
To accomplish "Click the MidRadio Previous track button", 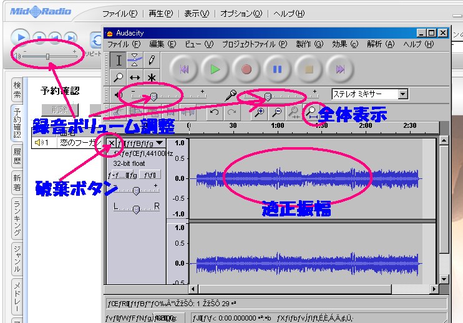I will point(55,38).
